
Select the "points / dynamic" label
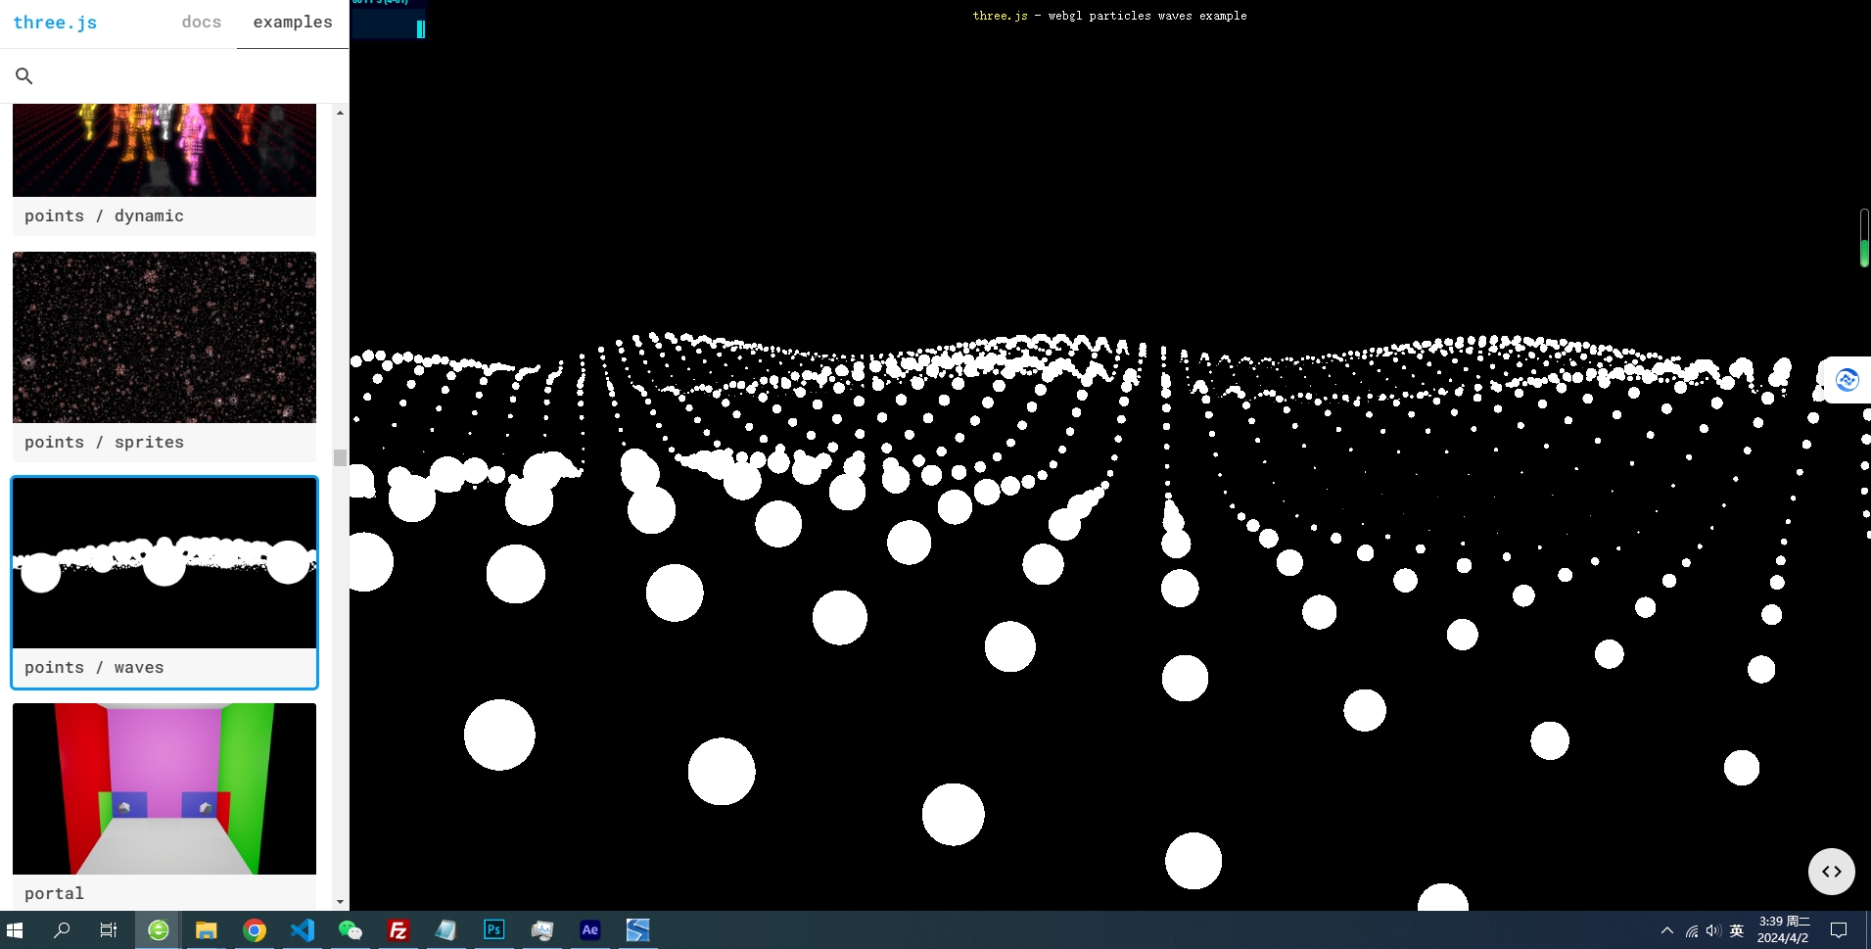(104, 216)
